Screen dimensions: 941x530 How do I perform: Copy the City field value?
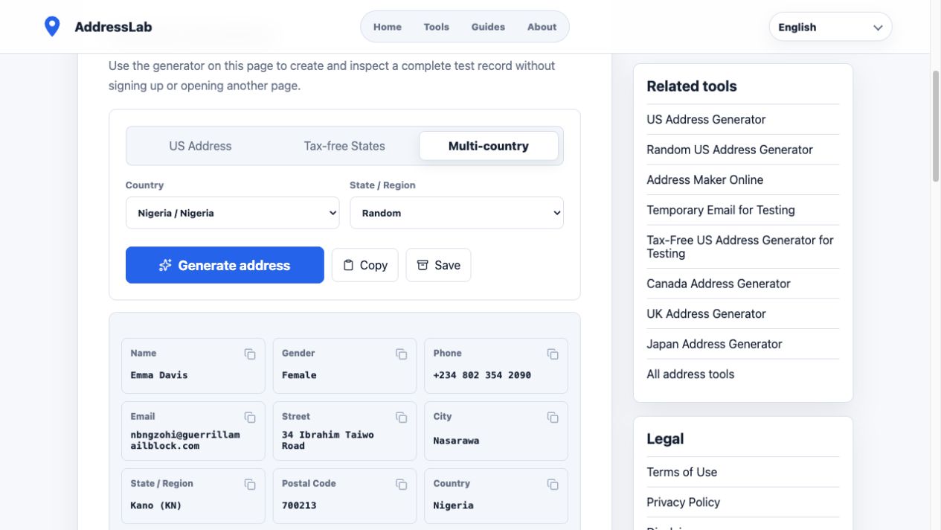(553, 418)
